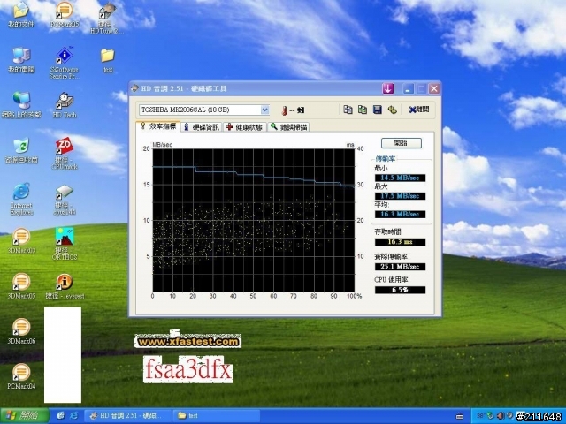The image size is (566, 424).
Task: Click the 17.5 MB/sec maximum value
Action: point(400,196)
